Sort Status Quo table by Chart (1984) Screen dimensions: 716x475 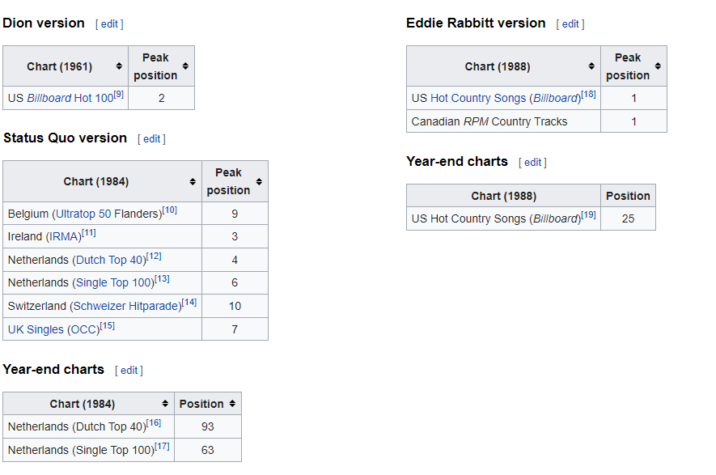coord(193,181)
